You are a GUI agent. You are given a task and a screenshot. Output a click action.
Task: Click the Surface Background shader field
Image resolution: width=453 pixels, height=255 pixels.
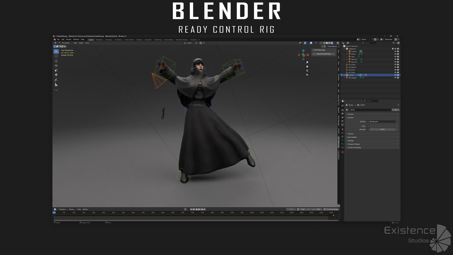[x=381, y=122]
